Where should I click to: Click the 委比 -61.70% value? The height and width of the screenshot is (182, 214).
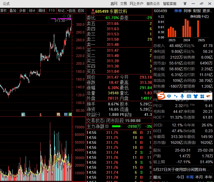112,18
